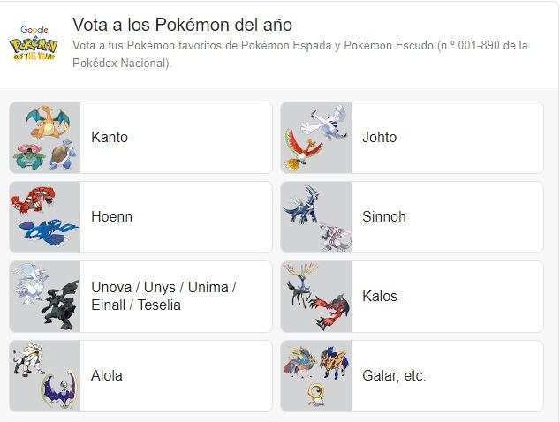The width and height of the screenshot is (560, 422).
Task: Click the Lugia and Ho-Oh thumbnail
Action: [x=316, y=138]
